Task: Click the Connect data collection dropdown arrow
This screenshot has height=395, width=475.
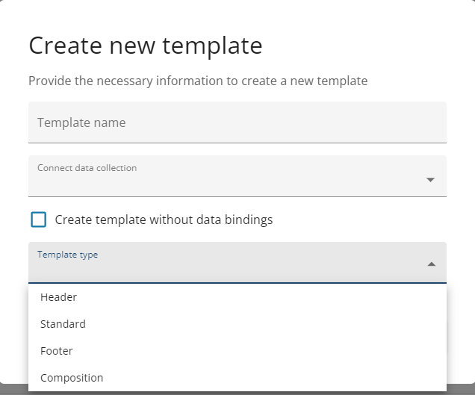Action: tap(430, 180)
